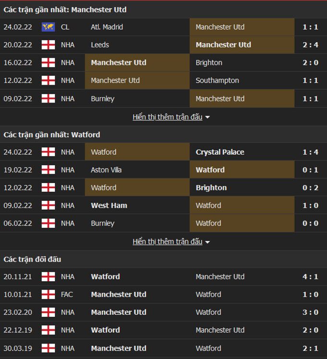Click England flag on Watford vs Crystal Palace row
Screen dimensions: 327x359
click(48, 152)
